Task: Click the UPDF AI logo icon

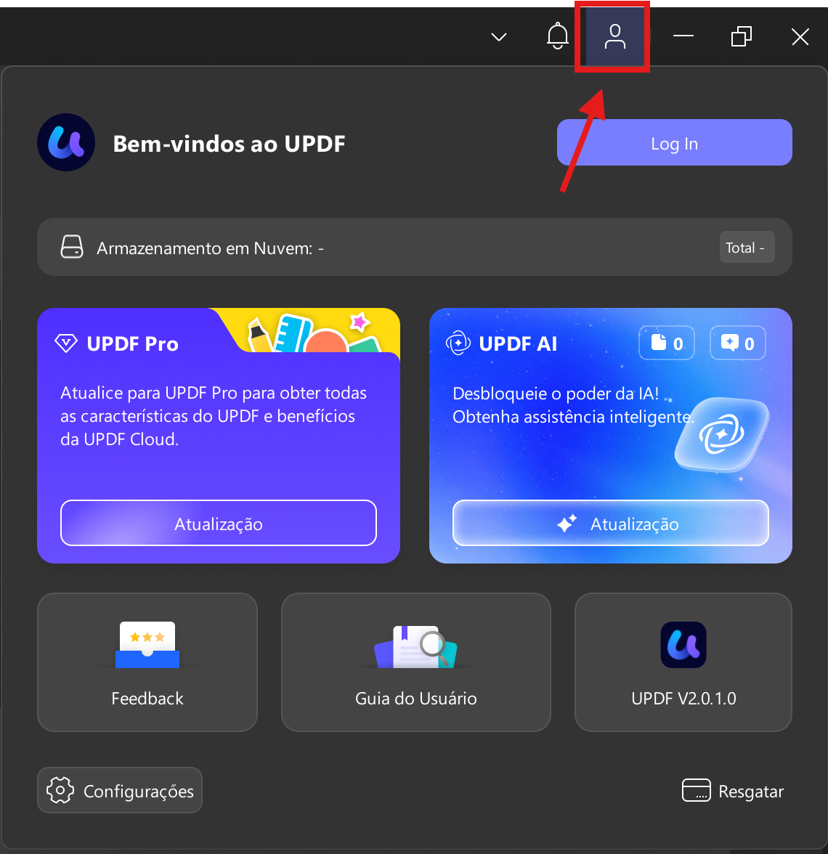Action: click(458, 343)
